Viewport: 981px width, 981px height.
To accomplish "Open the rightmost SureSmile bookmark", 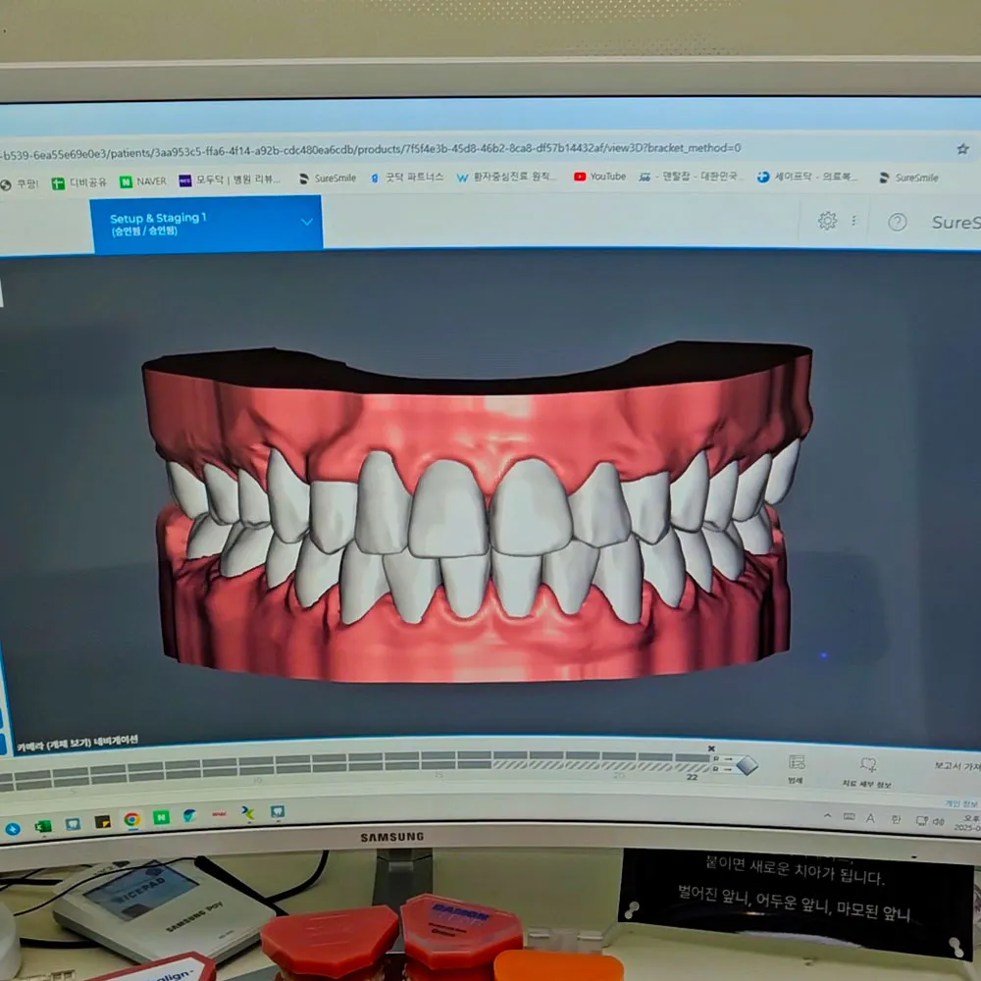I will coord(908,178).
